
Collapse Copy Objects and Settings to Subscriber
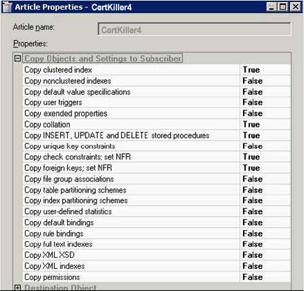17,58
